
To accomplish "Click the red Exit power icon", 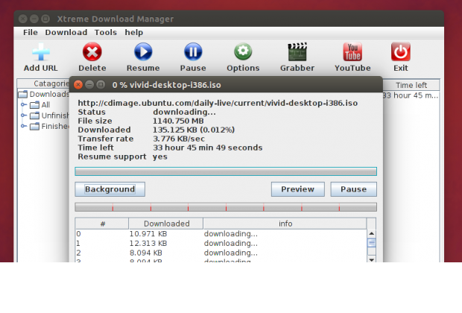I will pyautogui.click(x=401, y=52).
